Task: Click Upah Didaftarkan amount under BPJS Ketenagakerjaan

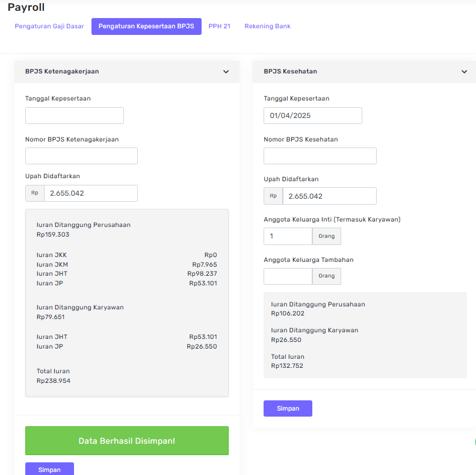Action: tap(90, 193)
